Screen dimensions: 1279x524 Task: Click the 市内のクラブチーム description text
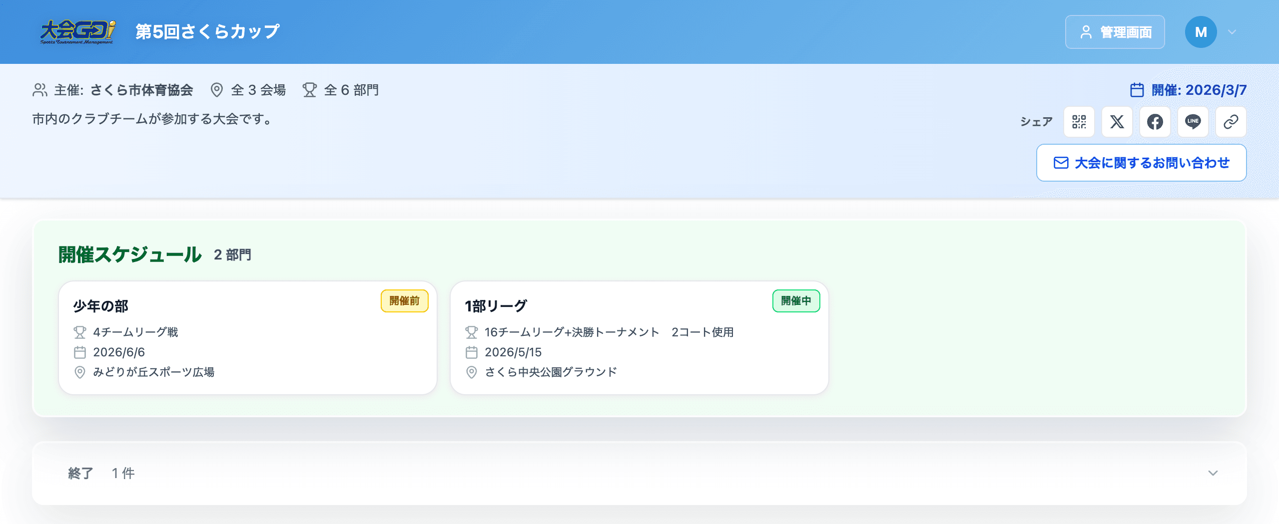(x=152, y=119)
